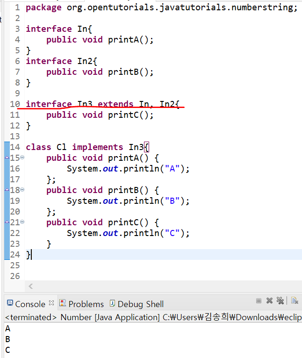Click 'public void printA() {' on line 15
This screenshot has height=358, width=302.
tap(102, 158)
